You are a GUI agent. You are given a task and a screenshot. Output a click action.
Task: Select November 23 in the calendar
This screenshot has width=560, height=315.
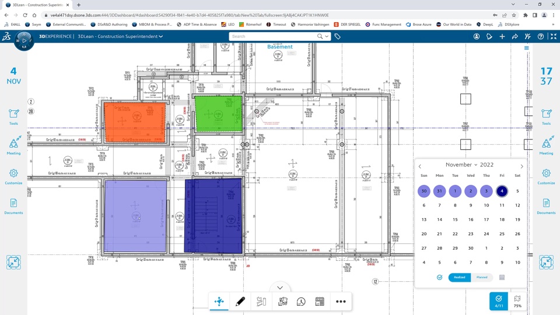coord(471,234)
